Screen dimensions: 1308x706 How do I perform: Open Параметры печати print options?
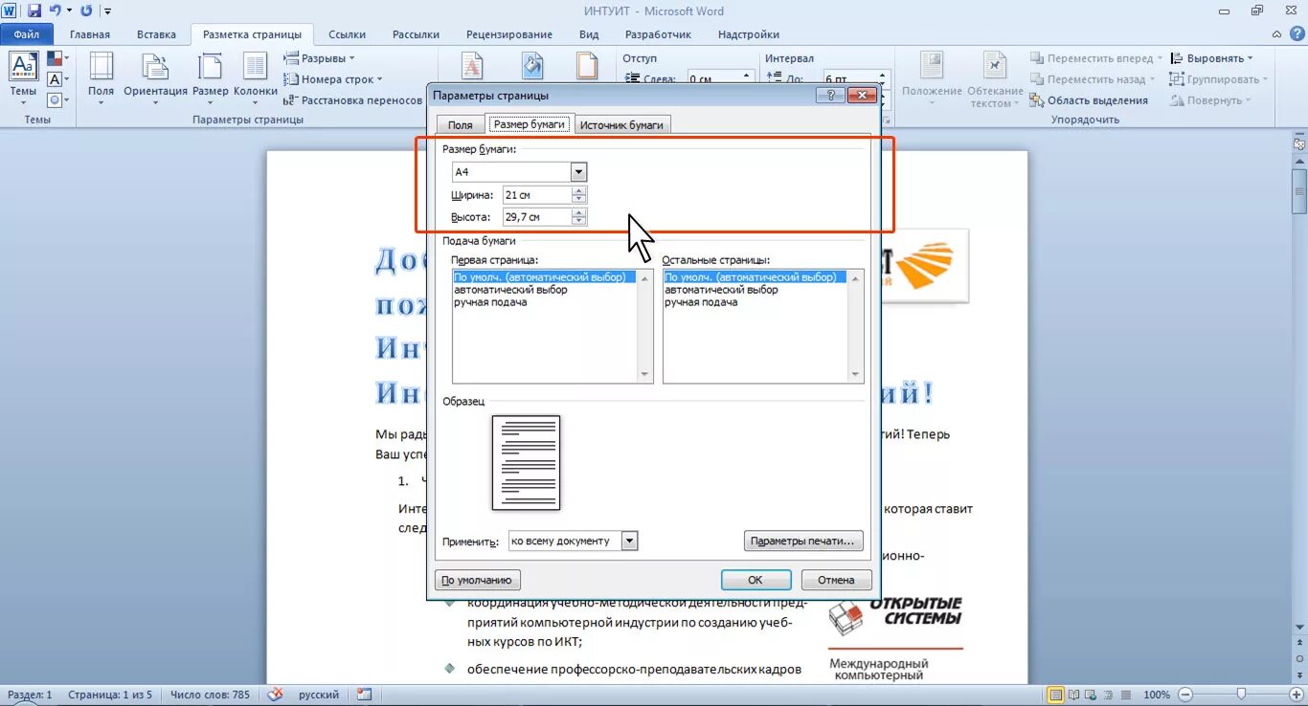tap(803, 541)
